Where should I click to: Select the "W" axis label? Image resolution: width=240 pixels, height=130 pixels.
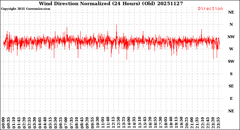(231, 49)
